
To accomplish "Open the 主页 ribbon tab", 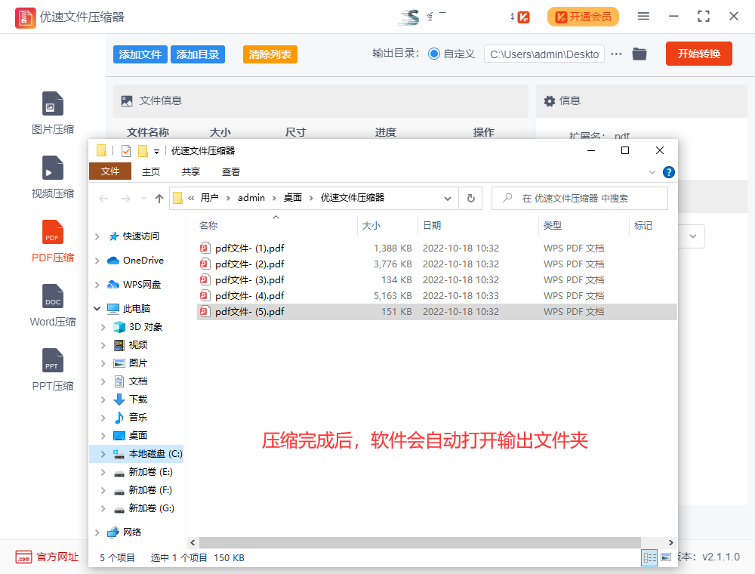I will pos(151,172).
